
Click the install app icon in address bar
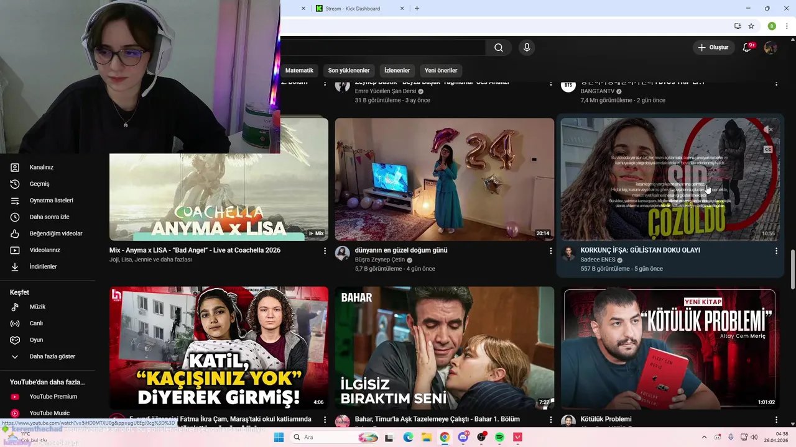[x=738, y=26]
